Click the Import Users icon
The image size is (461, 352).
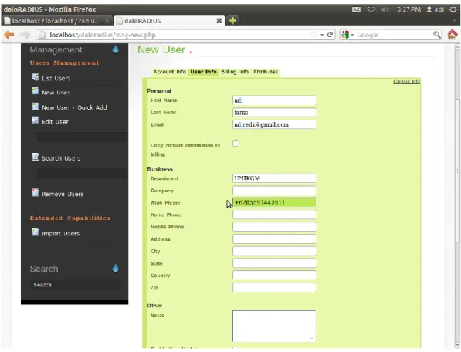(x=36, y=232)
